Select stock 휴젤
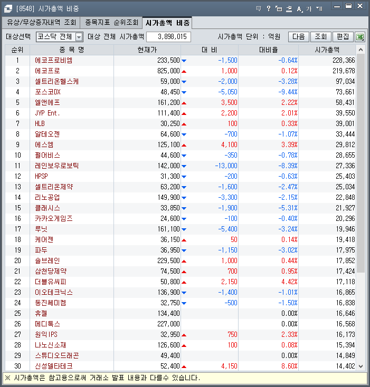 41,314
